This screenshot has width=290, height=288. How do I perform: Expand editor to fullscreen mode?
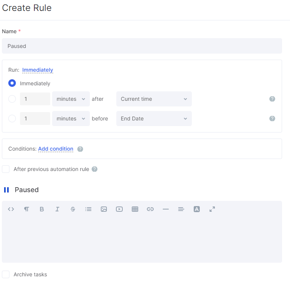[x=212, y=209]
